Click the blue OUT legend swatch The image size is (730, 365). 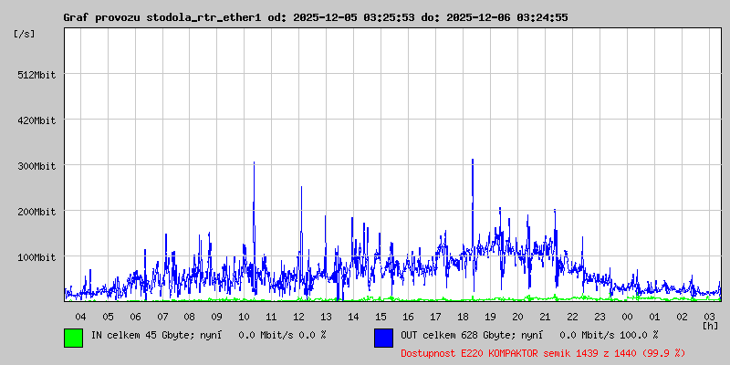[x=383, y=337]
